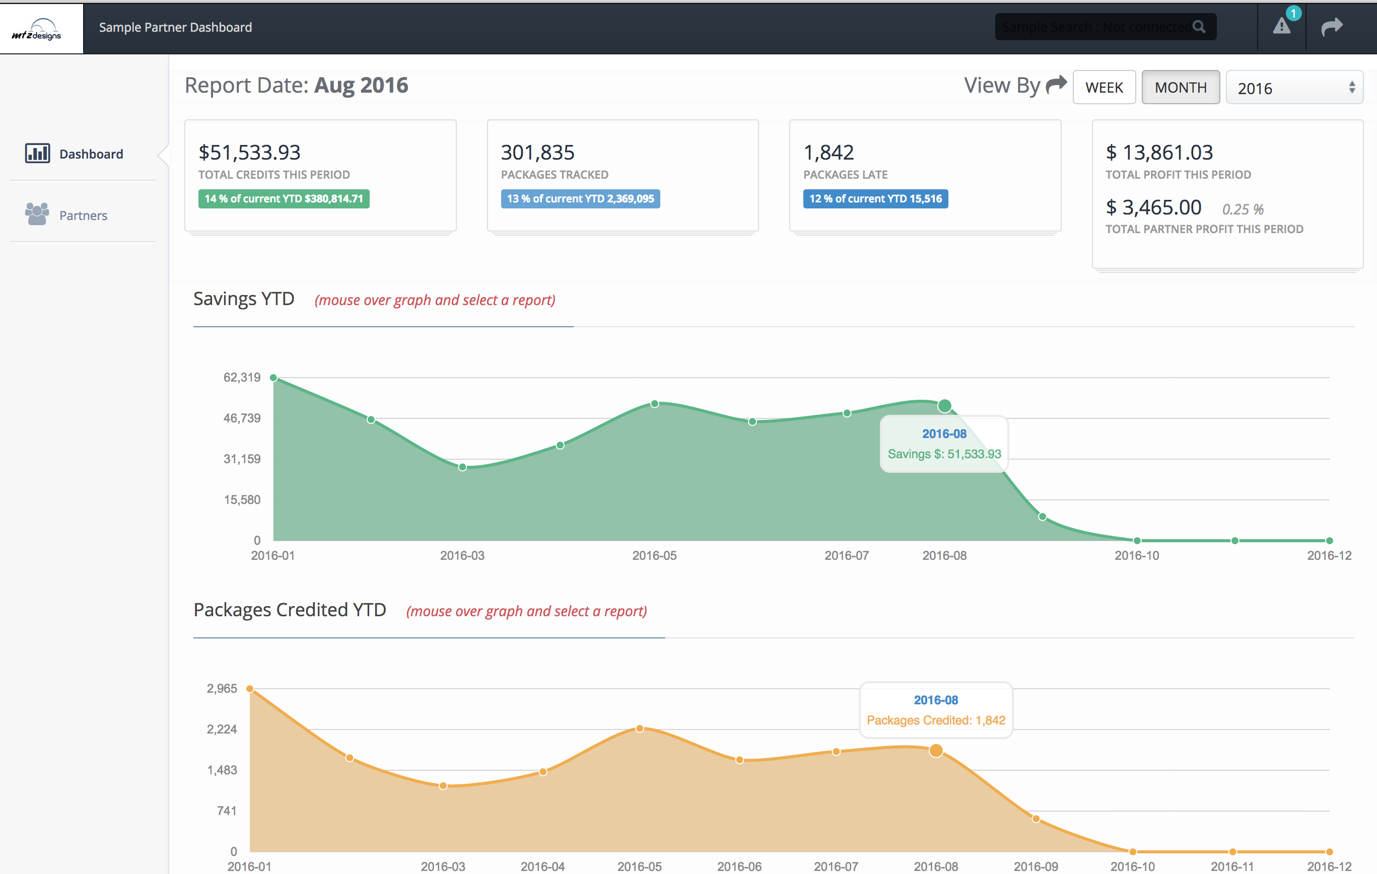1377x874 pixels.
Task: Select the Dashboard menu item
Action: (91, 154)
